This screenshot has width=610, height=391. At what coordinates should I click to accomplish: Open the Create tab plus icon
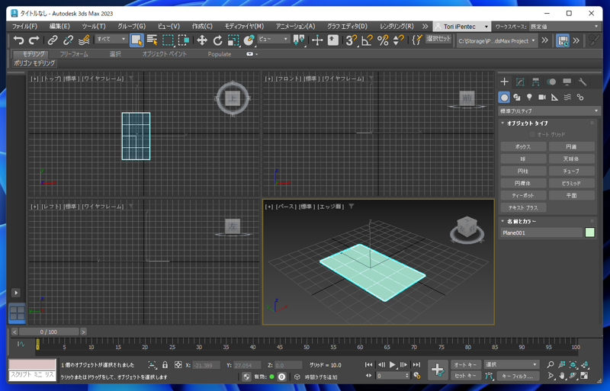(x=505, y=82)
